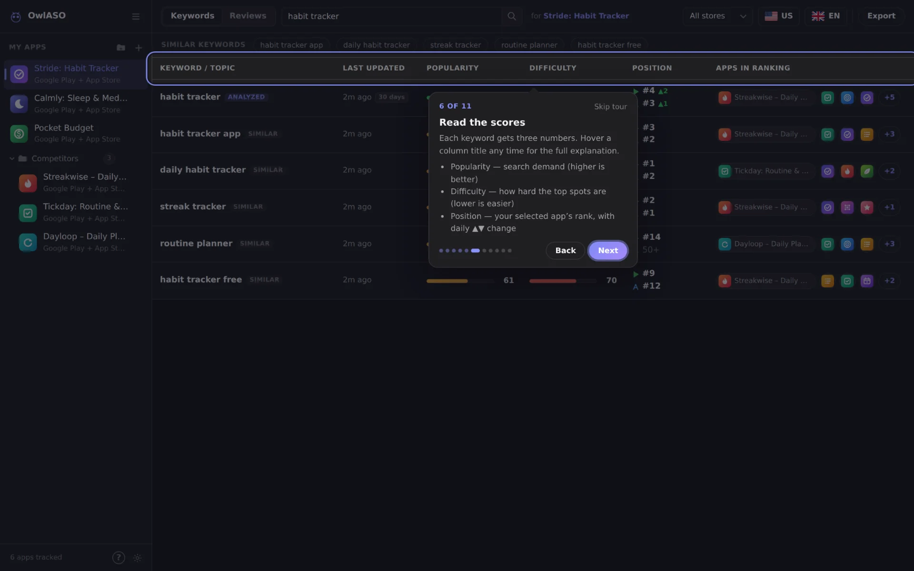The width and height of the screenshot is (914, 571).
Task: Open the All stores dropdown
Action: click(x=717, y=16)
